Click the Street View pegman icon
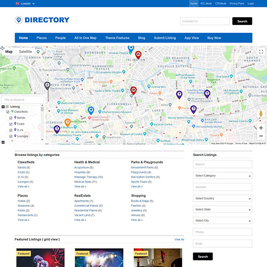Image resolution: width=267 pixels, height=267 pixels. click(x=261, y=114)
